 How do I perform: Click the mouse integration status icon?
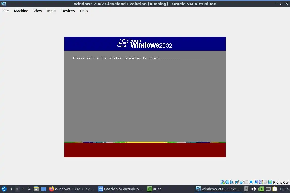265,182
